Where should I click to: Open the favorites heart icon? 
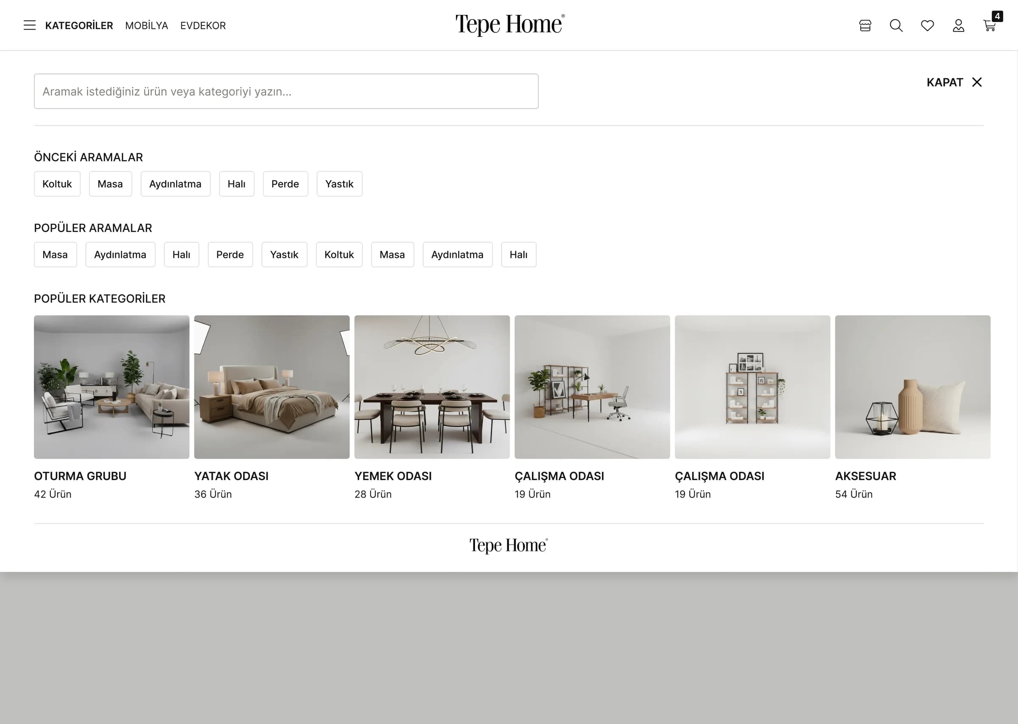(927, 26)
